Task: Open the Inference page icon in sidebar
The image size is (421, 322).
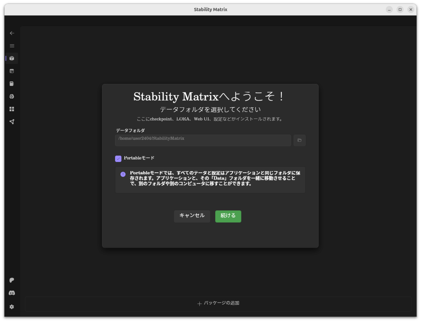Action: 12,71
